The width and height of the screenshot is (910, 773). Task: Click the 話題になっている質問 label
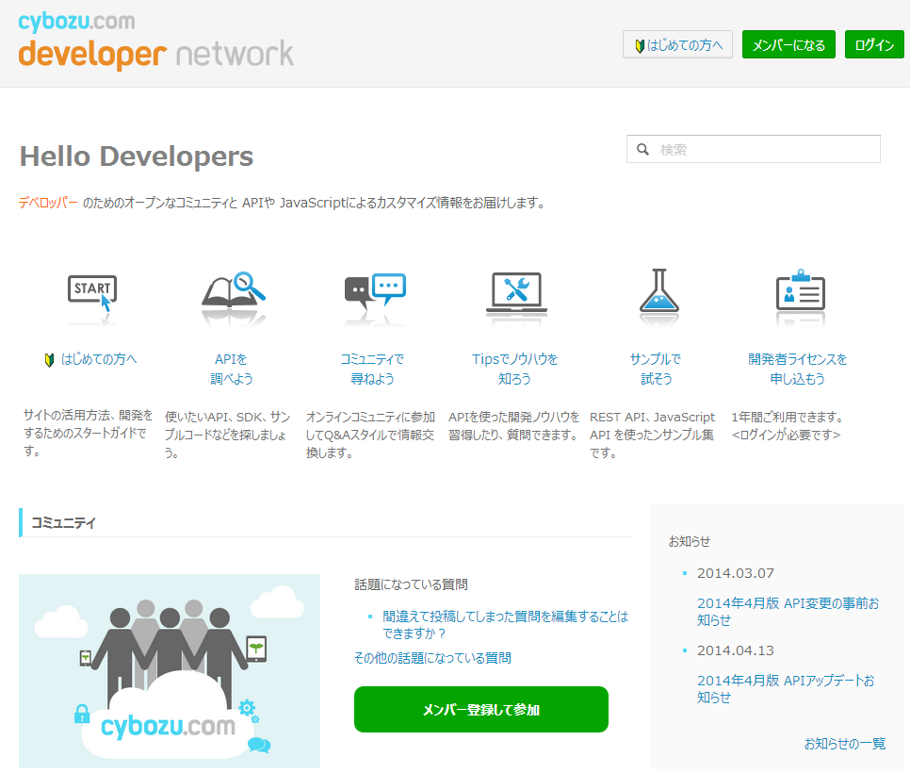pyautogui.click(x=411, y=584)
